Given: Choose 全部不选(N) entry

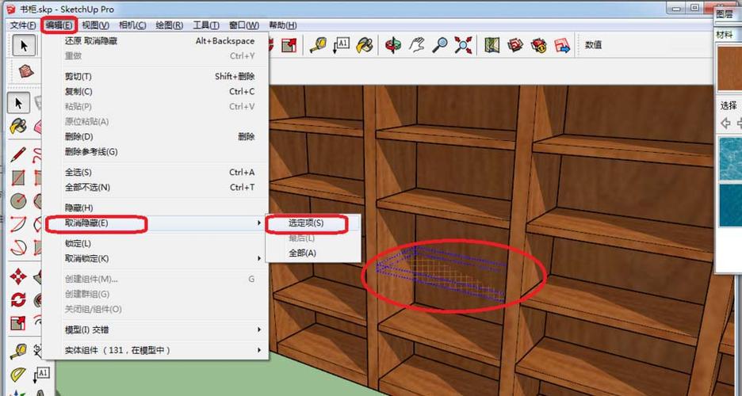Looking at the screenshot, I should [x=155, y=187].
